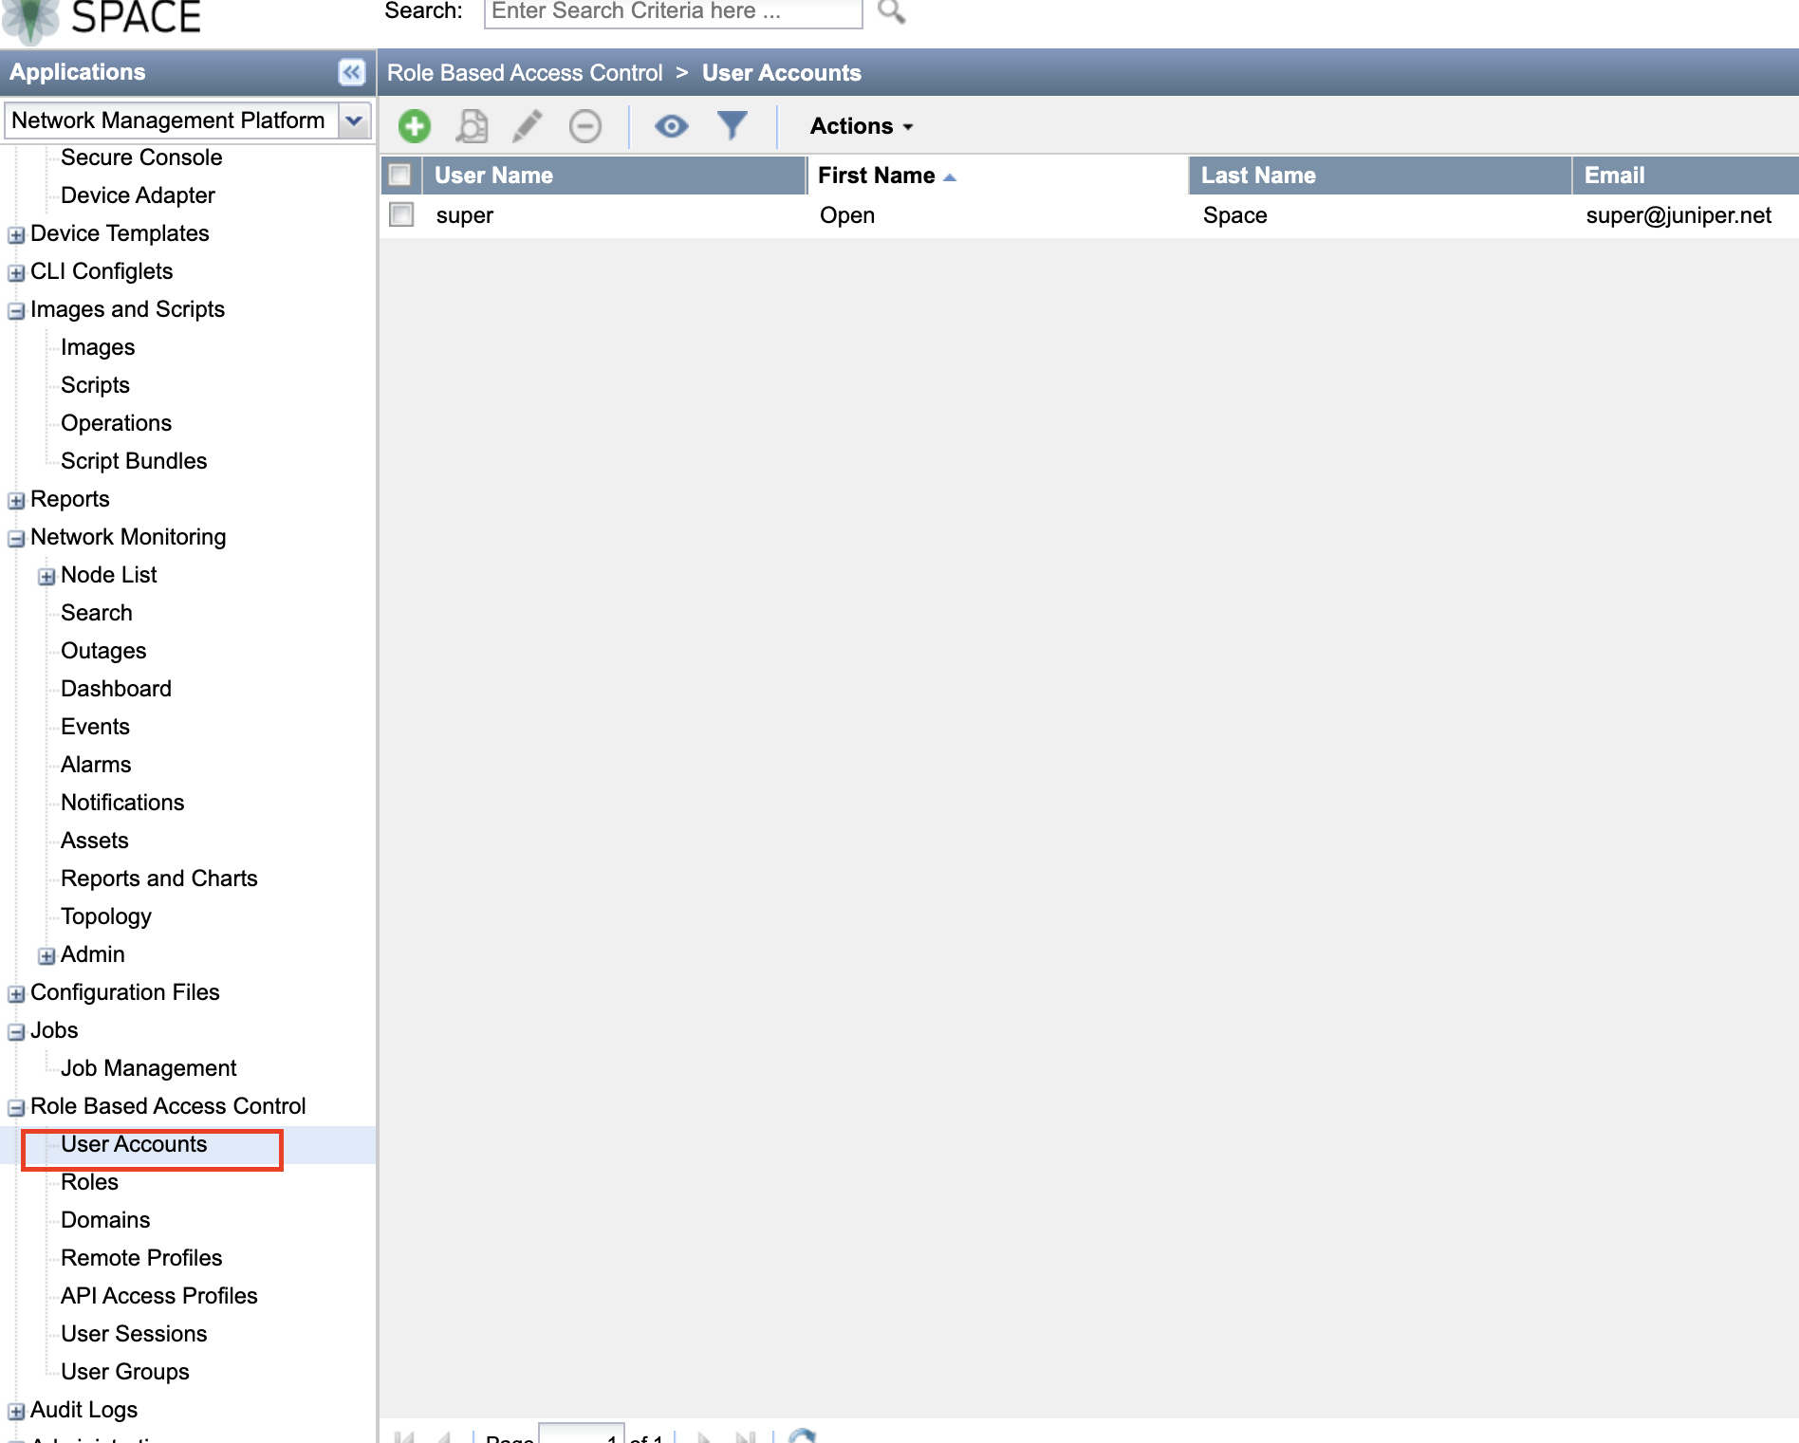
Task: Click the Delete user minus icon
Action: click(585, 126)
